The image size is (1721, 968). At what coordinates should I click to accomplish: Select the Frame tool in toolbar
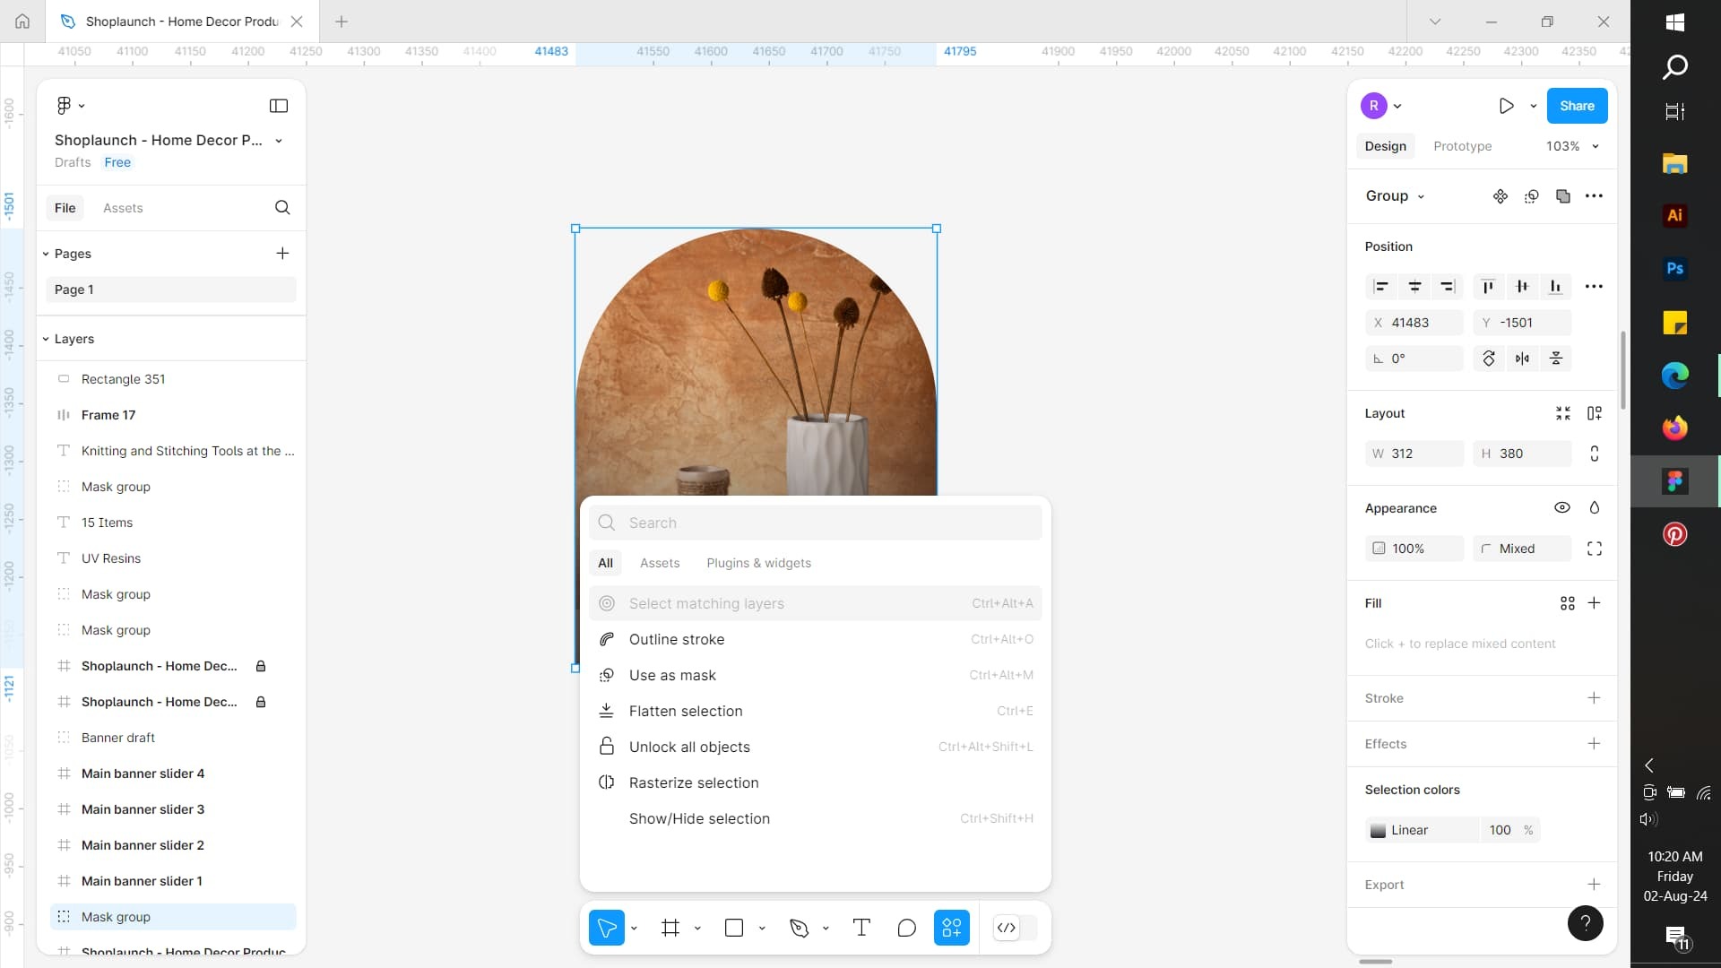click(670, 928)
